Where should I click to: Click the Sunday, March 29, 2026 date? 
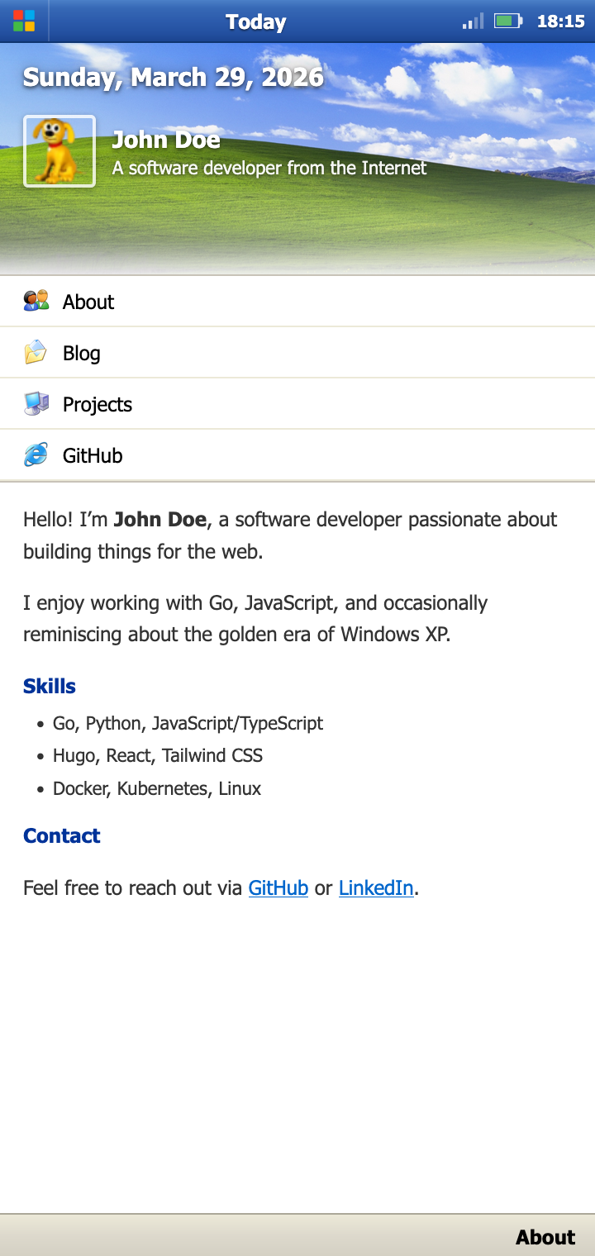pos(173,77)
